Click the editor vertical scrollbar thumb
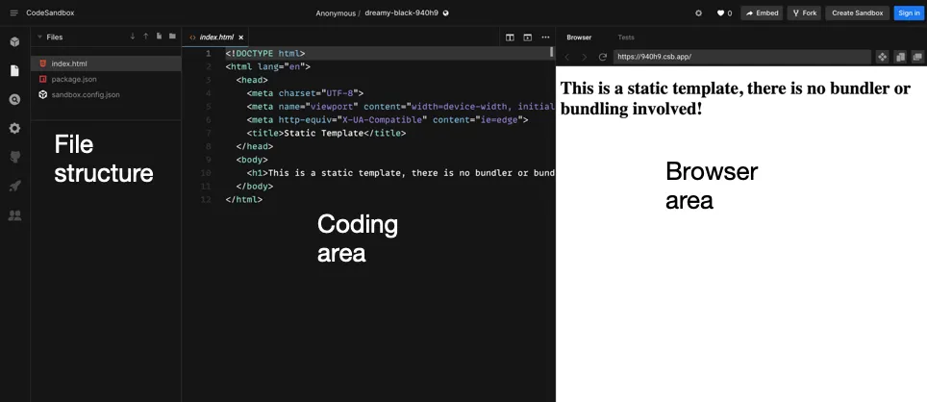 552,51
